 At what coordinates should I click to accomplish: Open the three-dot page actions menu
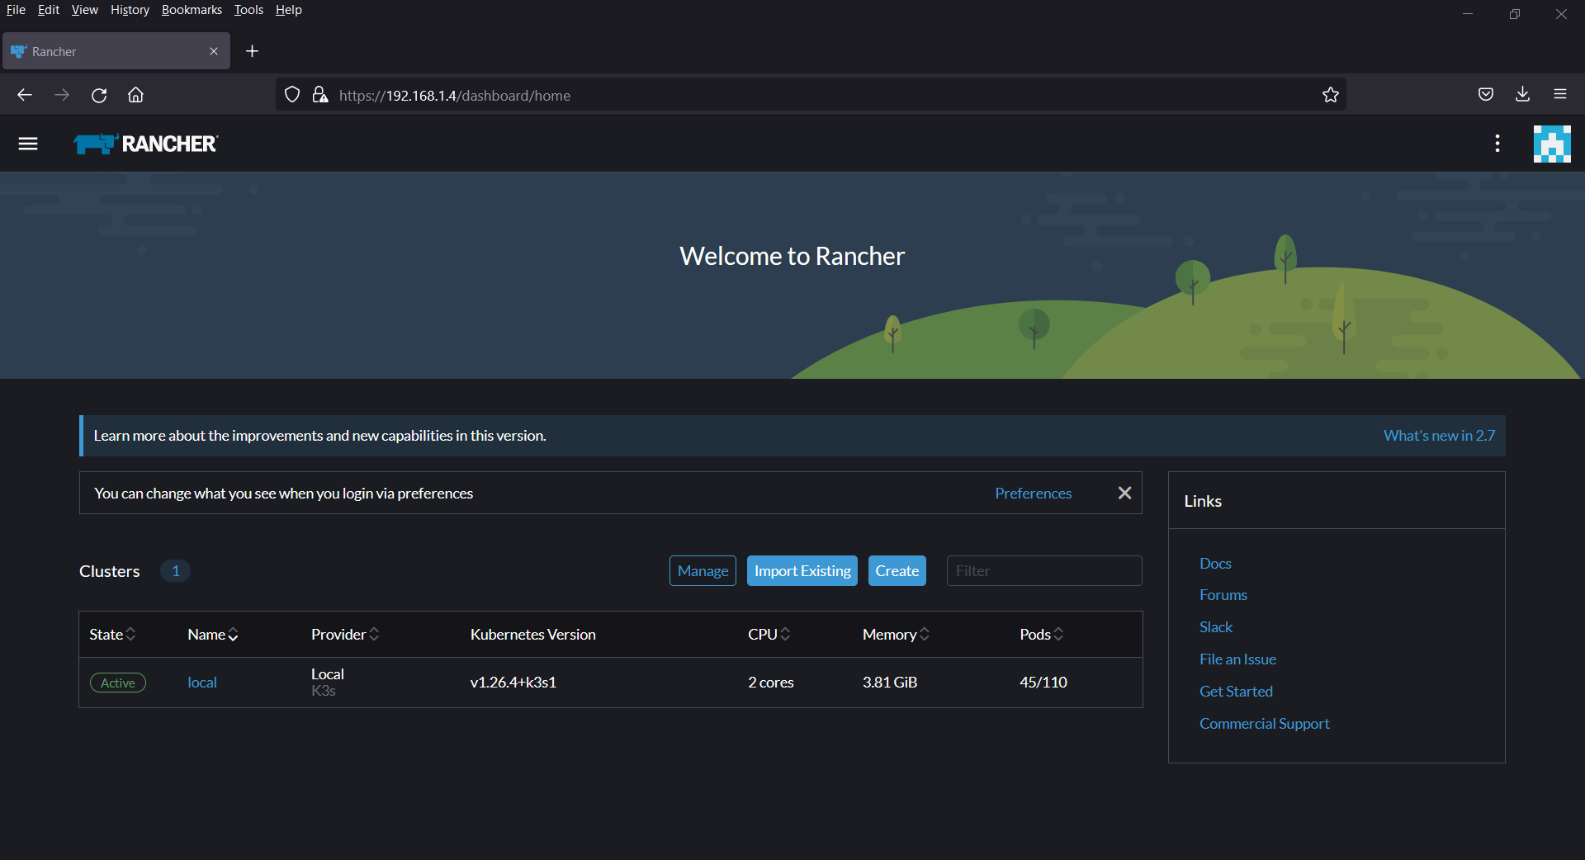point(1497,144)
